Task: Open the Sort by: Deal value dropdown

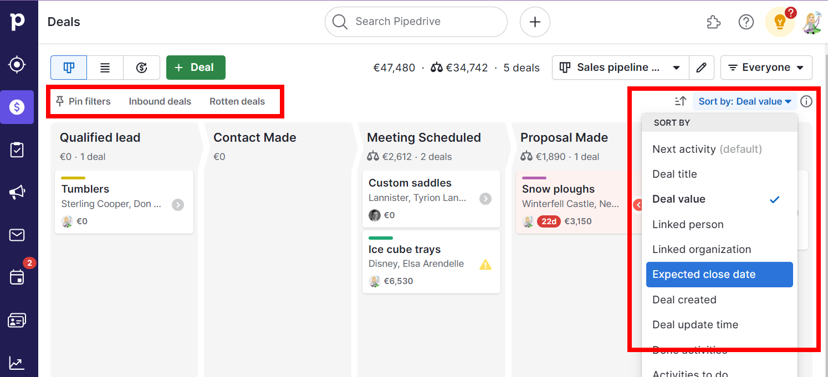Action: click(745, 101)
